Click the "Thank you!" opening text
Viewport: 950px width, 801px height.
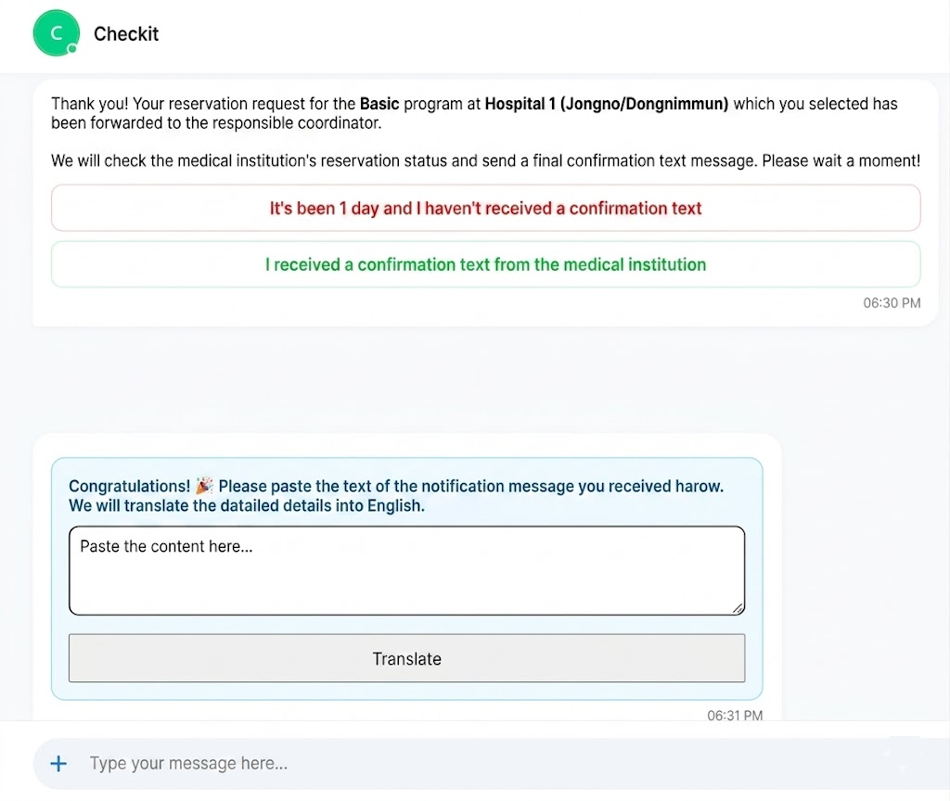tap(90, 104)
